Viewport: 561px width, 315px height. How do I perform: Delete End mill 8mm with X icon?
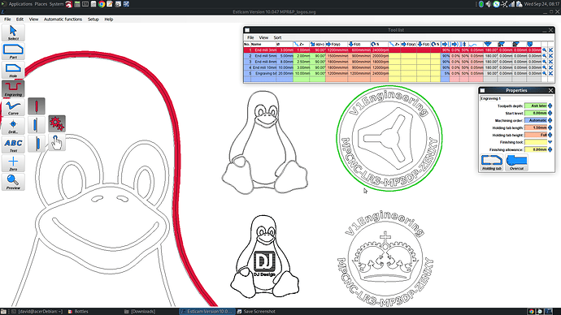[x=550, y=62]
